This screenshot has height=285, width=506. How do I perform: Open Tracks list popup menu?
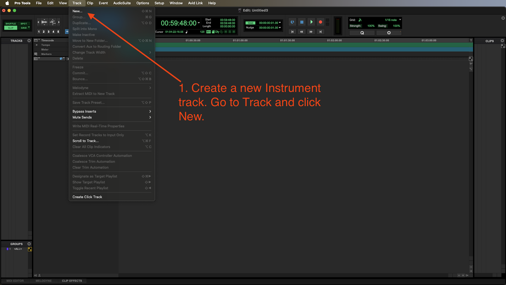tap(29, 41)
